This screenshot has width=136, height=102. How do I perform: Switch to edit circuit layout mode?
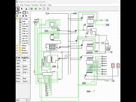click(24, 12)
